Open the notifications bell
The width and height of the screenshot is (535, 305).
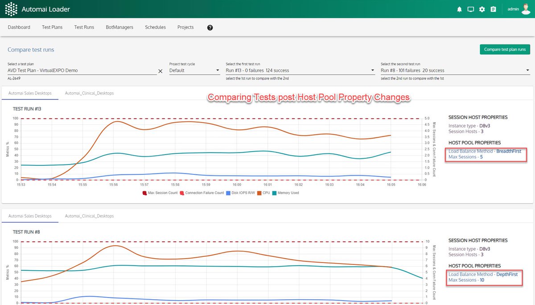(x=459, y=9)
